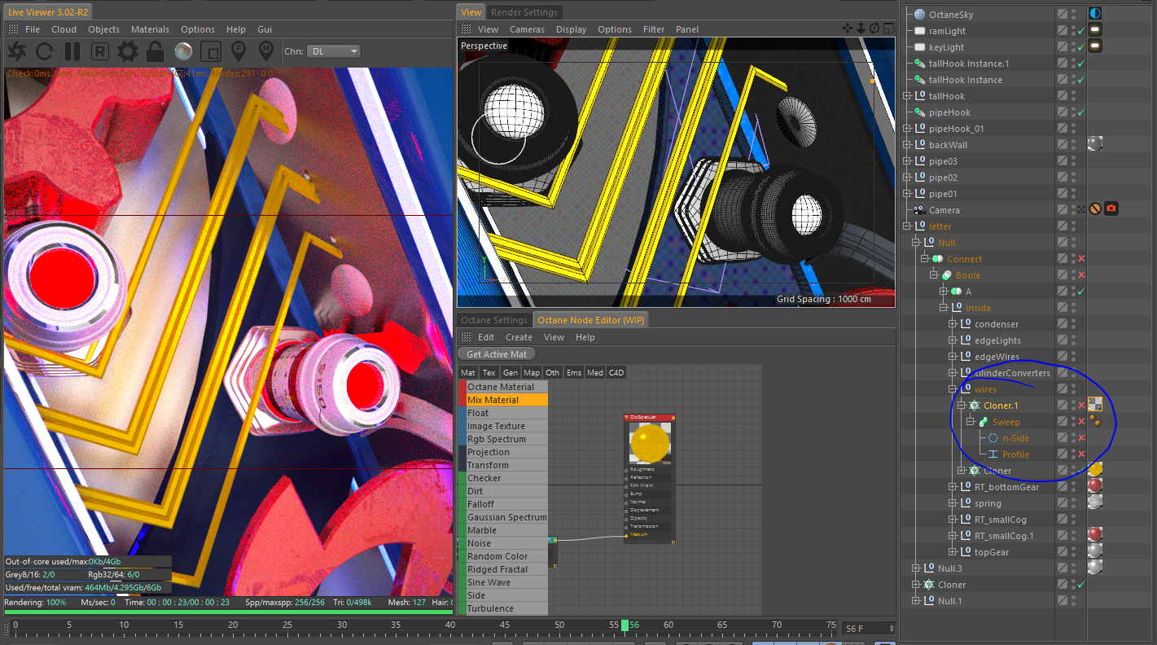
Task: Open the Materials menu in Live Viewer
Action: 150,29
